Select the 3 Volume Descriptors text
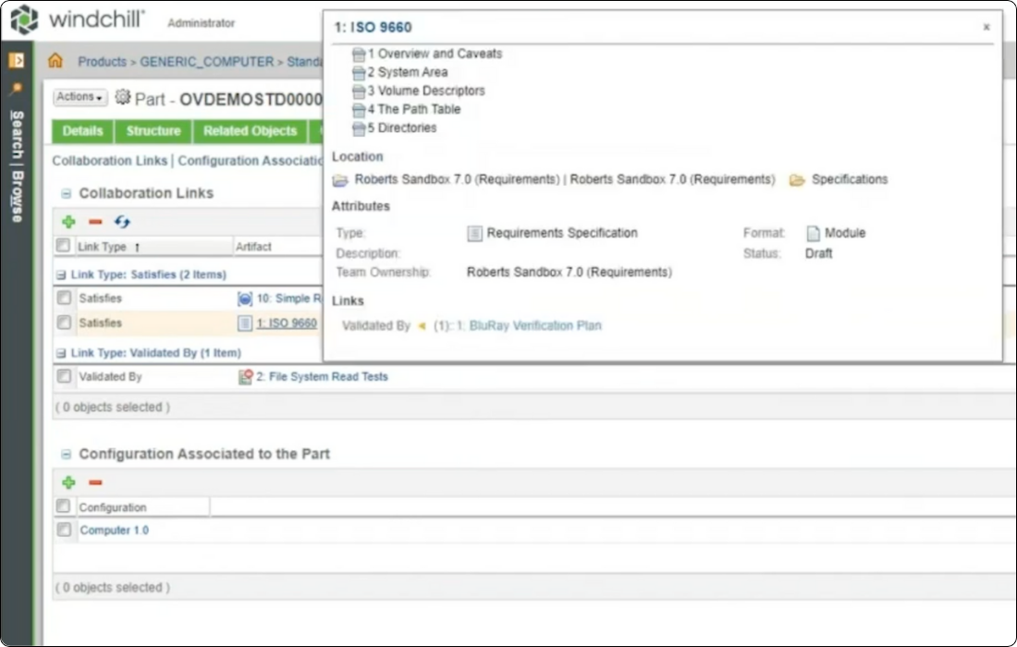This screenshot has height=647, width=1017. pyautogui.click(x=426, y=91)
